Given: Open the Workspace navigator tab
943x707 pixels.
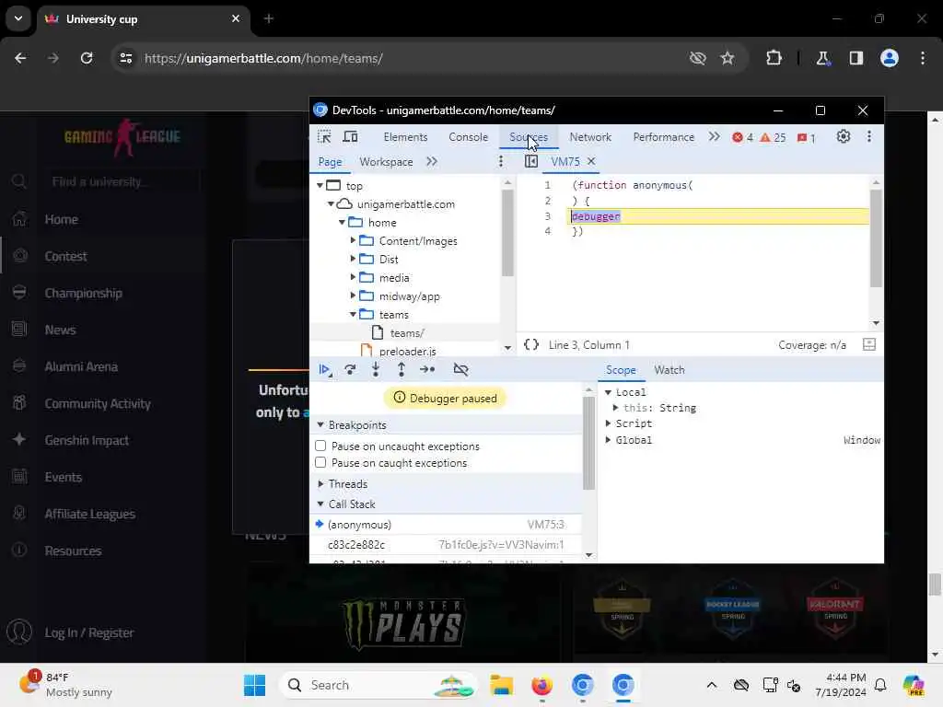Looking at the screenshot, I should 386,162.
